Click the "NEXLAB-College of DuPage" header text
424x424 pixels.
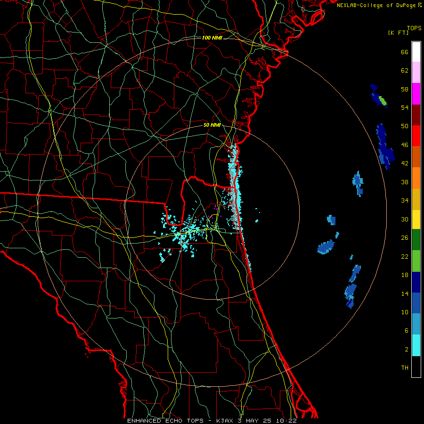point(376,5)
